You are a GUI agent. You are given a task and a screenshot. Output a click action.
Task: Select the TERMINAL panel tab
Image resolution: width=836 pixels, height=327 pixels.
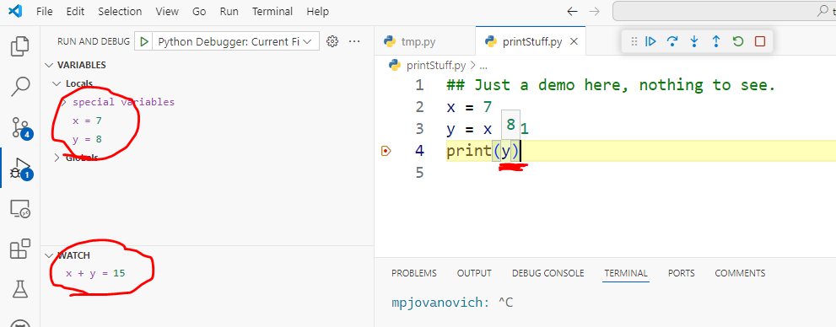click(626, 273)
